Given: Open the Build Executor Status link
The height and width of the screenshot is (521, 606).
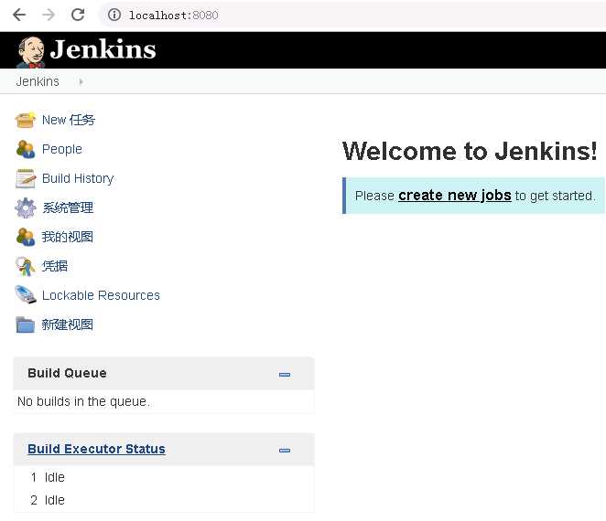Looking at the screenshot, I should coord(97,449).
